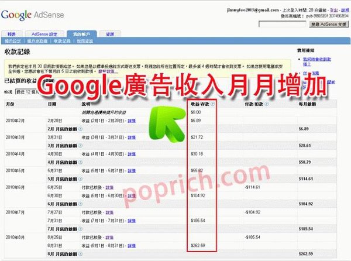Open help icon beside 7月 月底的餘額
This screenshot has width=351, height=261.
point(80,229)
